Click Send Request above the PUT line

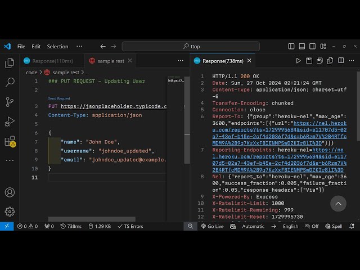[x=59, y=98]
